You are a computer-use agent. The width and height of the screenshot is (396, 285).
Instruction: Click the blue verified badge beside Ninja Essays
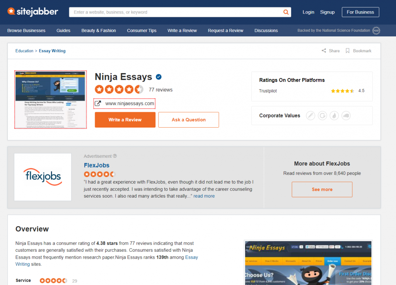159,77
